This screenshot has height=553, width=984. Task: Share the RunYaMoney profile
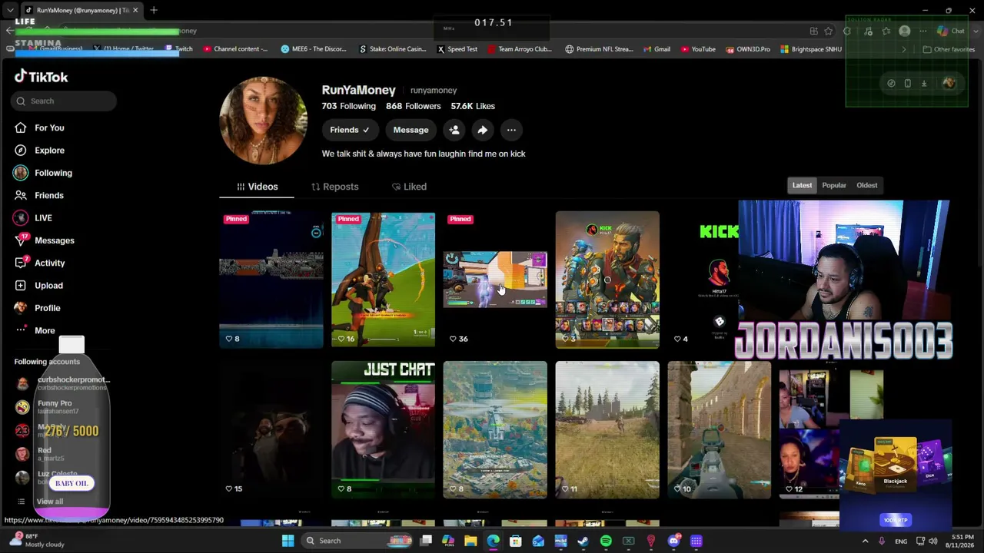click(482, 130)
